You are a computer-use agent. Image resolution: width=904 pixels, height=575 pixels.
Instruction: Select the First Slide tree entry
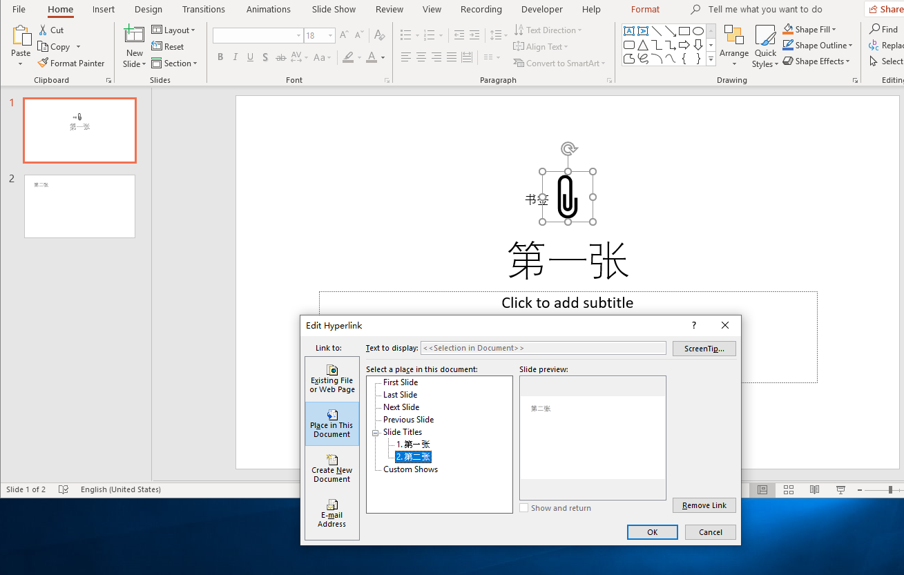tap(401, 382)
